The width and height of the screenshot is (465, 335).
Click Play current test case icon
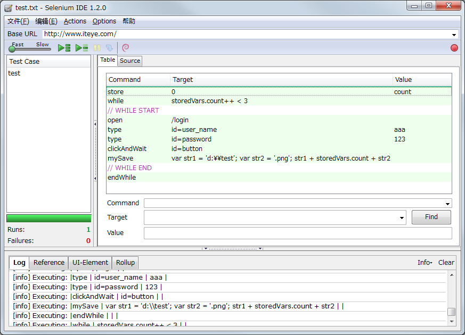pos(81,48)
